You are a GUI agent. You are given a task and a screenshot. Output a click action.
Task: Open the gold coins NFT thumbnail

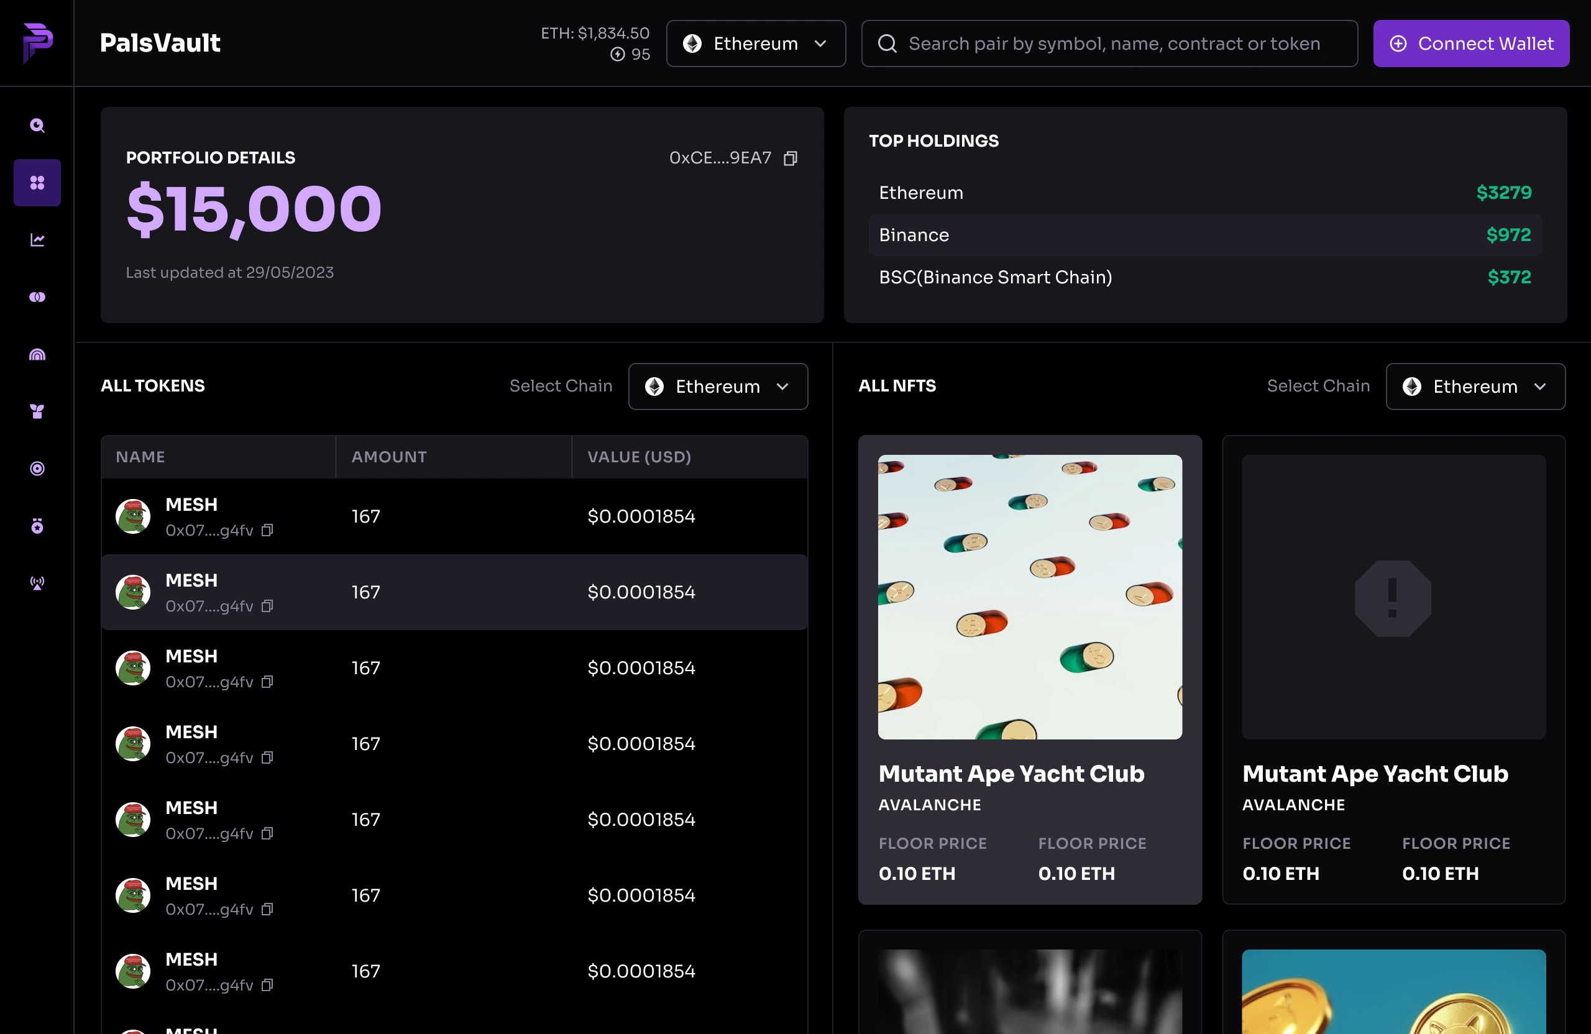point(1393,992)
